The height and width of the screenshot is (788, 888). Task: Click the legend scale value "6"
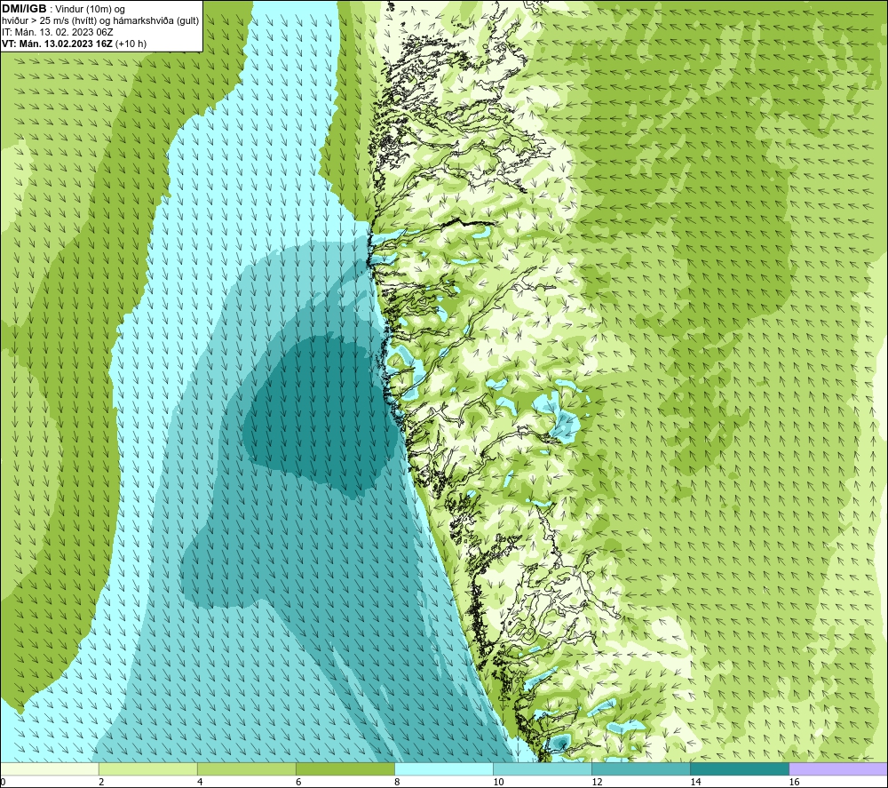298,782
